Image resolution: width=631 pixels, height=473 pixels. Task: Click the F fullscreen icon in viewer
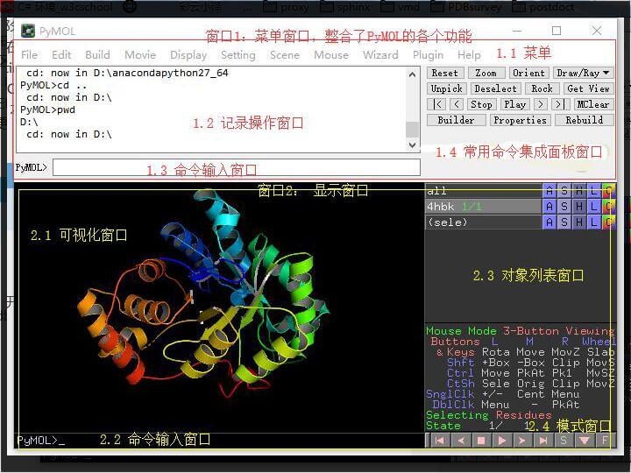605,441
